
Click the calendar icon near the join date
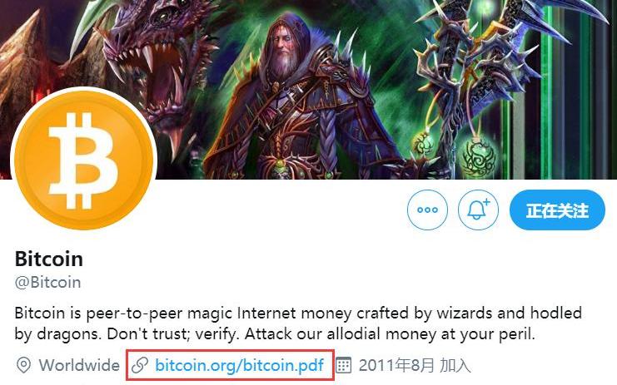coord(343,365)
